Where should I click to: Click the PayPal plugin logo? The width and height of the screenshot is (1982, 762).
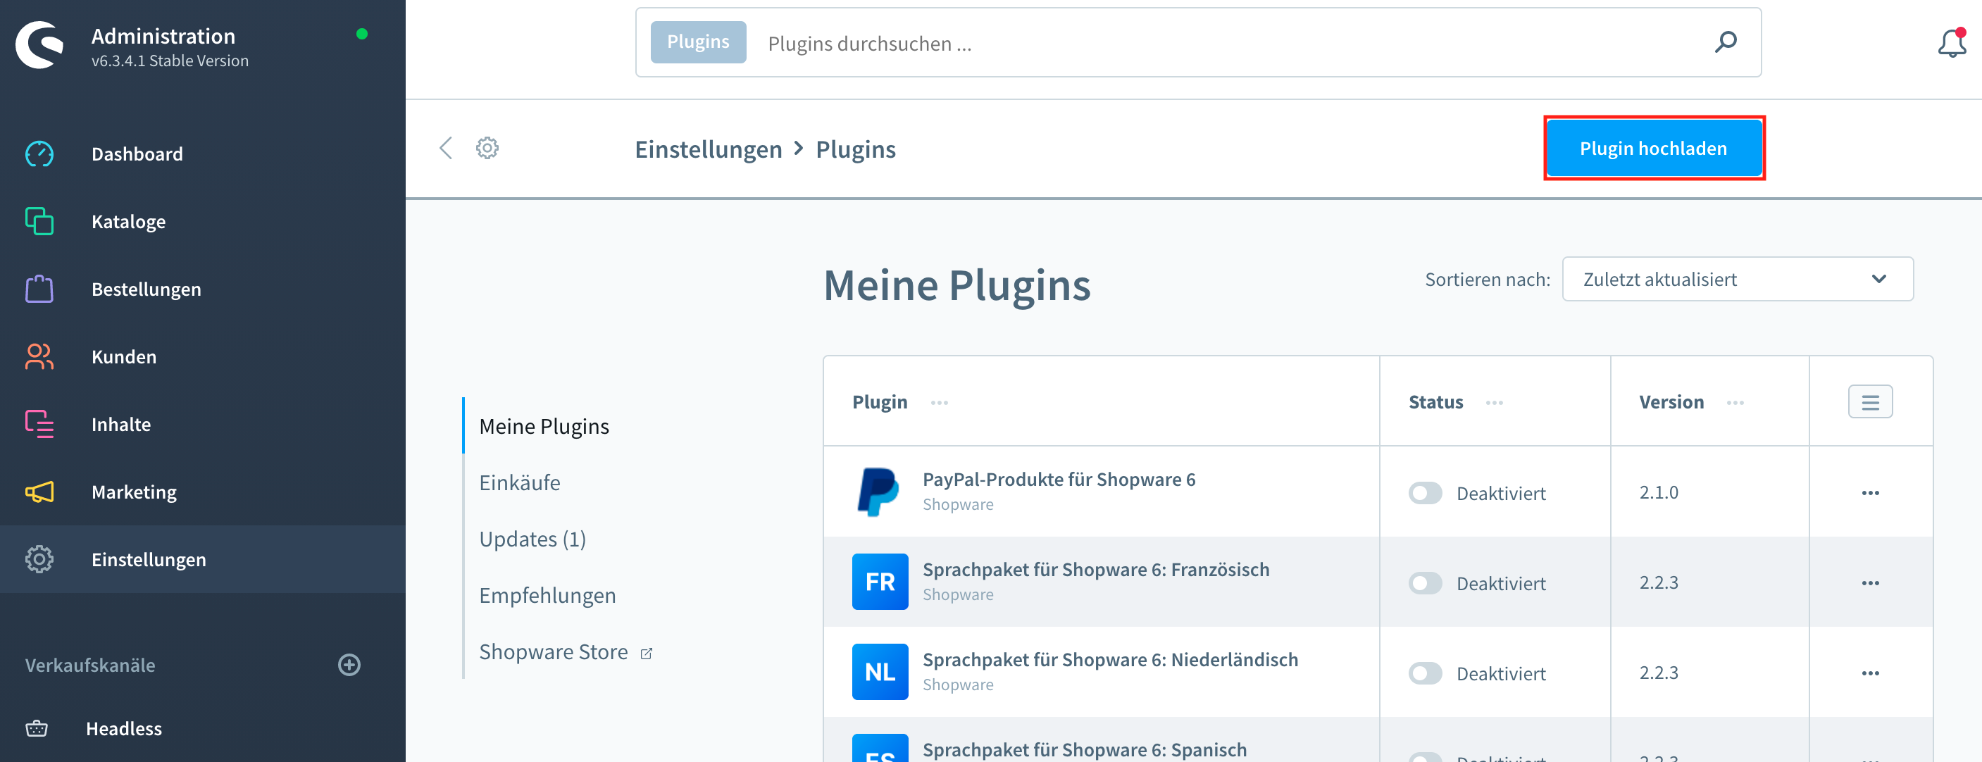[880, 492]
